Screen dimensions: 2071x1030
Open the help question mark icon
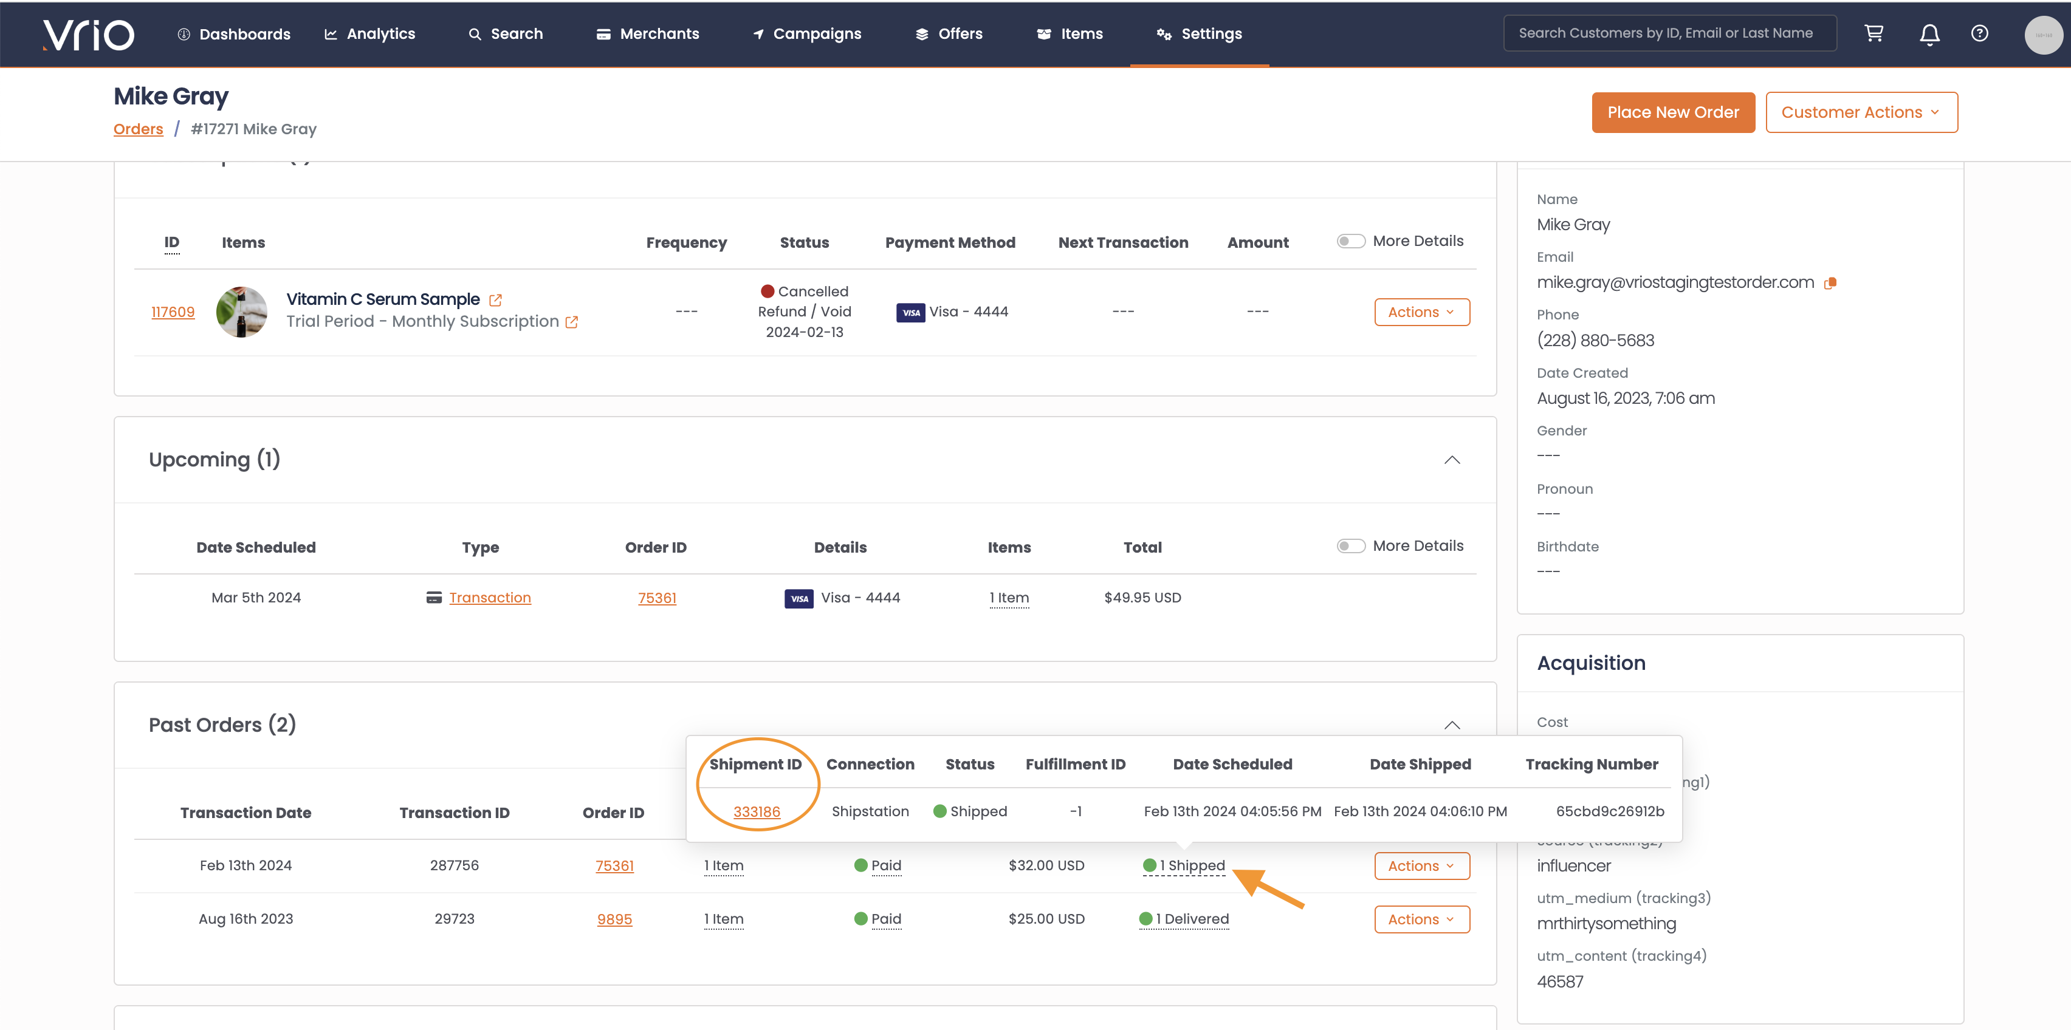point(1979,33)
